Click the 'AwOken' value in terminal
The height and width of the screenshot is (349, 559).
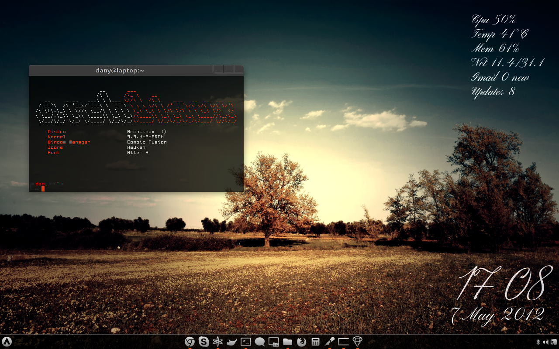pos(136,147)
